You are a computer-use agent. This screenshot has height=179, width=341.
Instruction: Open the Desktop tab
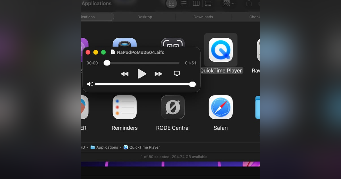point(145,17)
